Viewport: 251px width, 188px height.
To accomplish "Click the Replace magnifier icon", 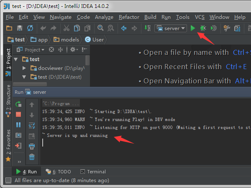I will point(110,28).
